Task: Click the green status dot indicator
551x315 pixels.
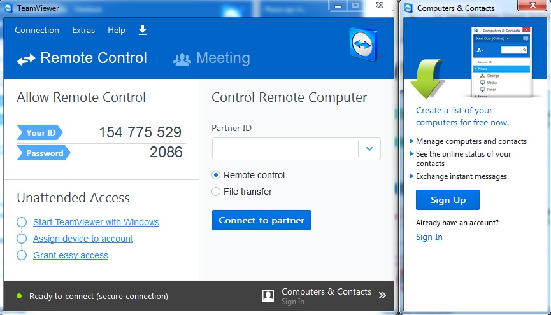Action: [19, 296]
